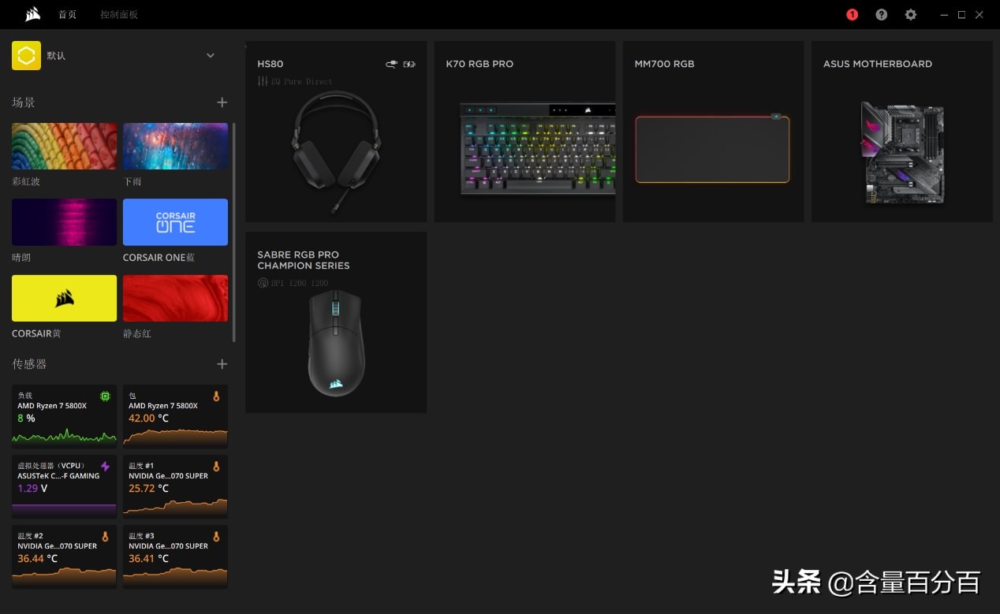Apply the 静态红 static red scene
Image resolution: width=1000 pixels, height=614 pixels.
click(x=175, y=298)
